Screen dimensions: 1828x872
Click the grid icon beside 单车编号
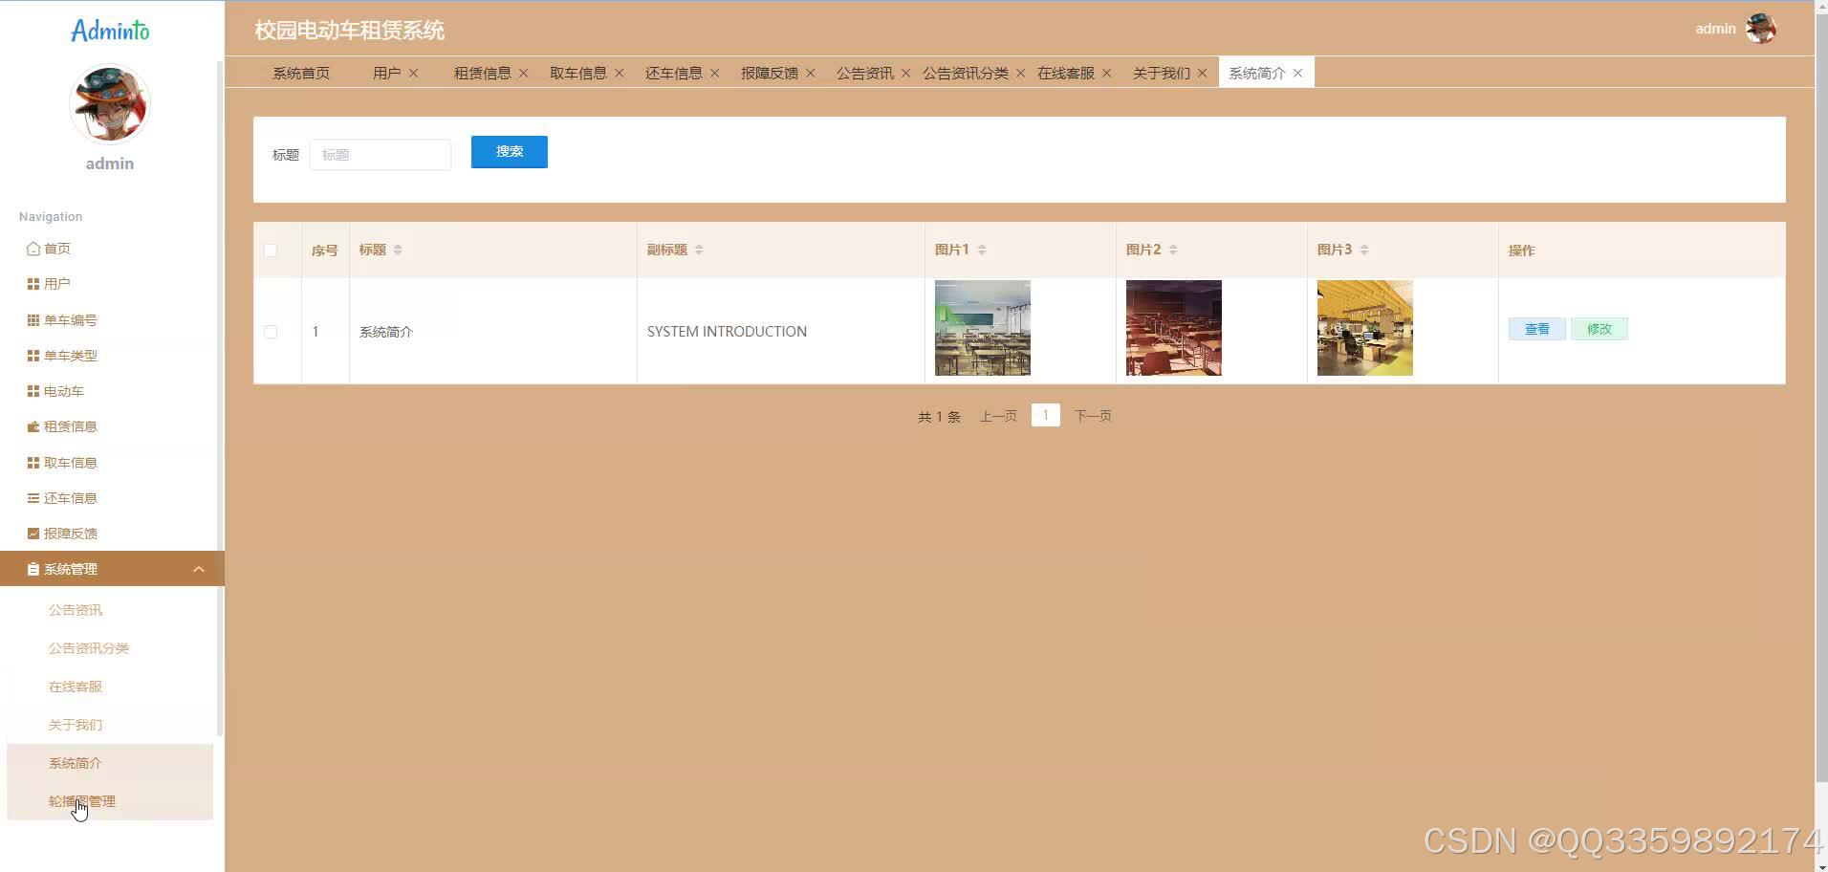33,320
